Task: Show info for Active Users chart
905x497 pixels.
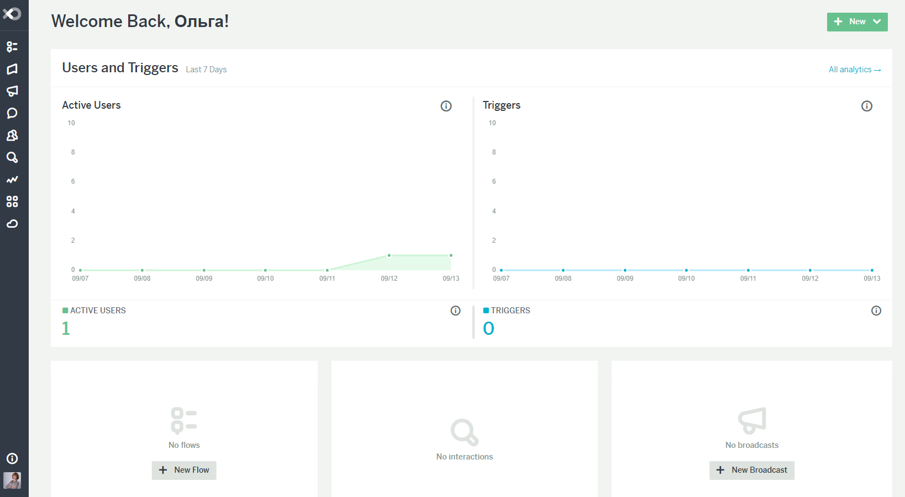Action: 446,106
